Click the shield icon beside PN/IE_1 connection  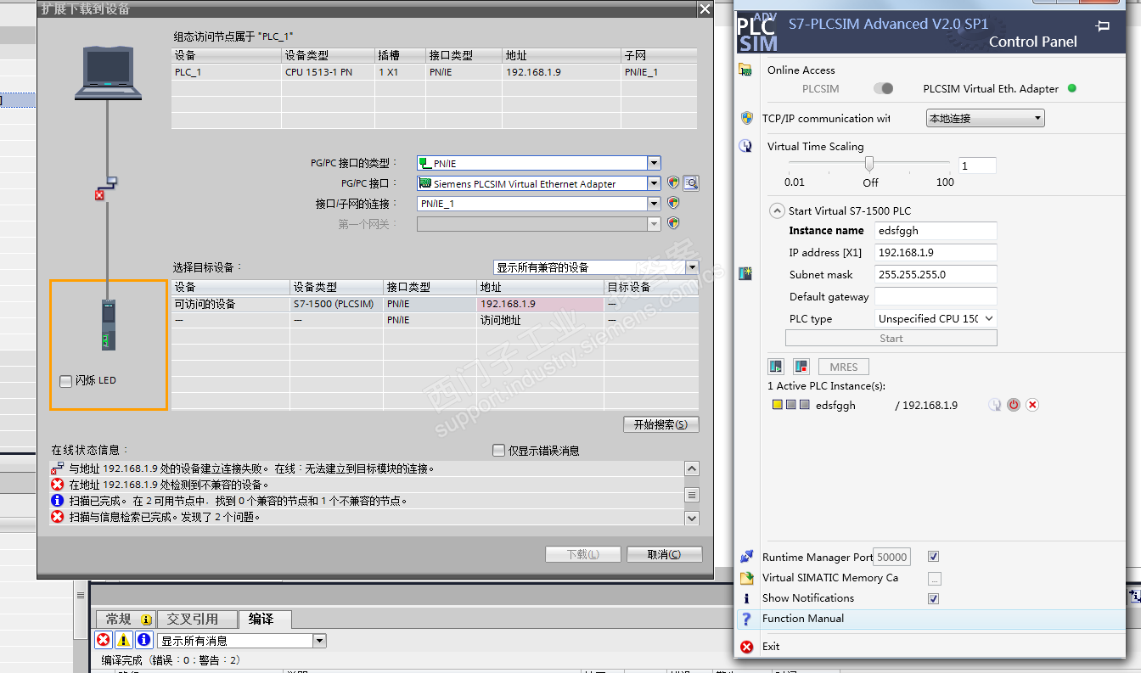click(x=673, y=204)
